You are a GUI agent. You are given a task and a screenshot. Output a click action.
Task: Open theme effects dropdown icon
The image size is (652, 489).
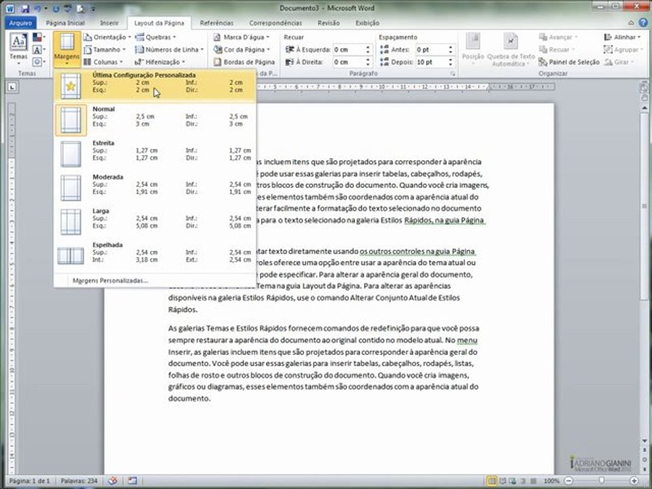pos(39,62)
